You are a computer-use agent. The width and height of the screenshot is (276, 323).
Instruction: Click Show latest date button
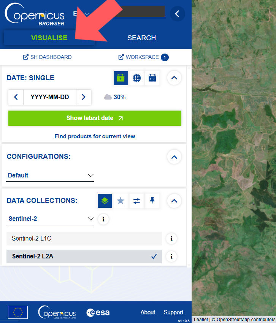point(95,118)
